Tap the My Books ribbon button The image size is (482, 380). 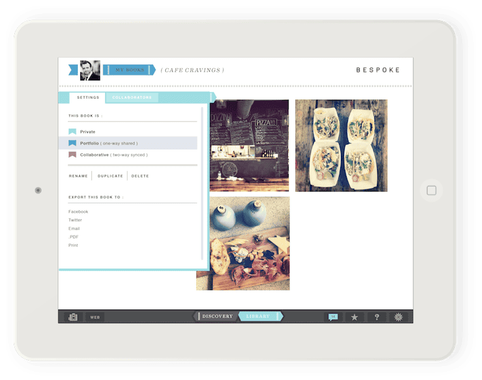tap(130, 70)
